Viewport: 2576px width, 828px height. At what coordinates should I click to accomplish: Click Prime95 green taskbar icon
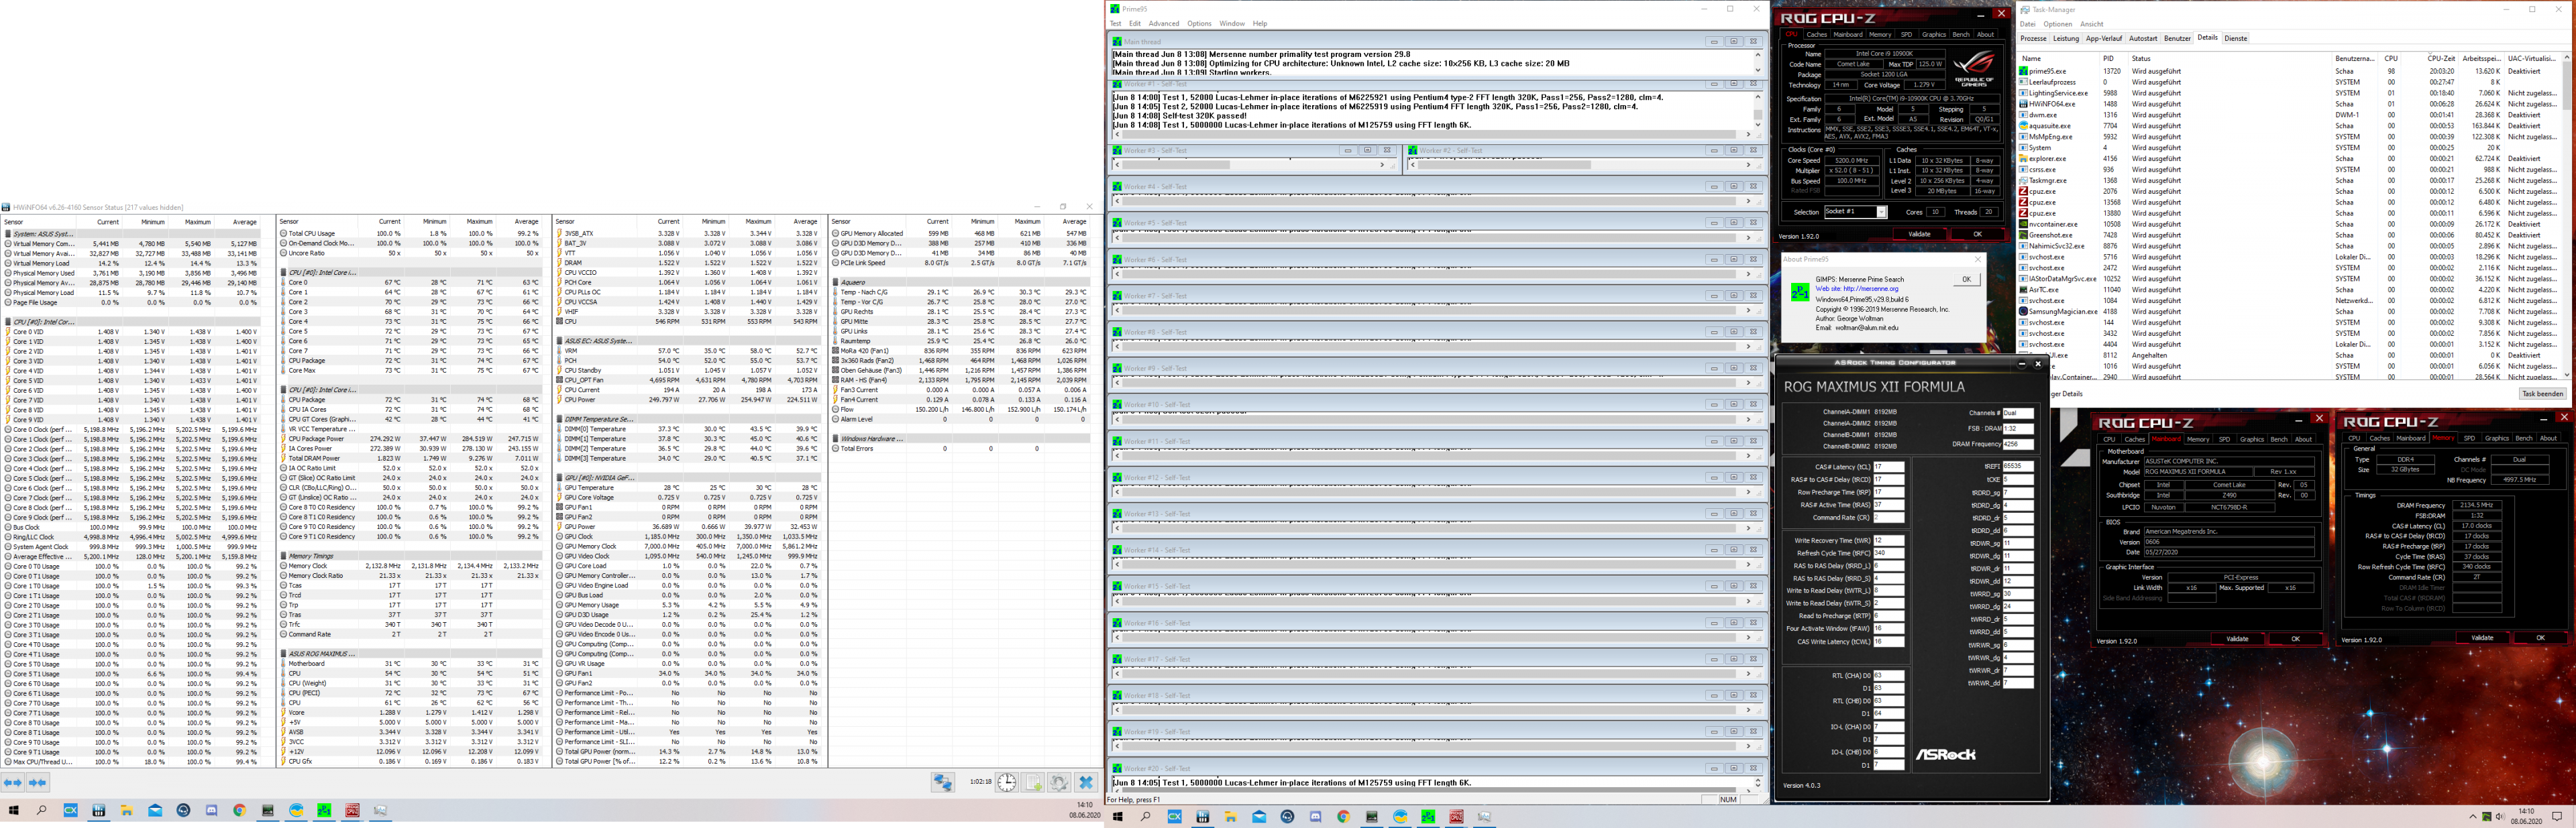tap(324, 811)
